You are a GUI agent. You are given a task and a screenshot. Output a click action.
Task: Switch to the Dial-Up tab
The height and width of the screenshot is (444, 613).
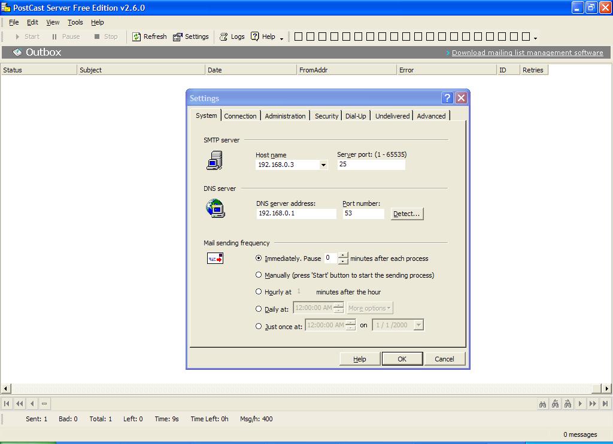356,116
